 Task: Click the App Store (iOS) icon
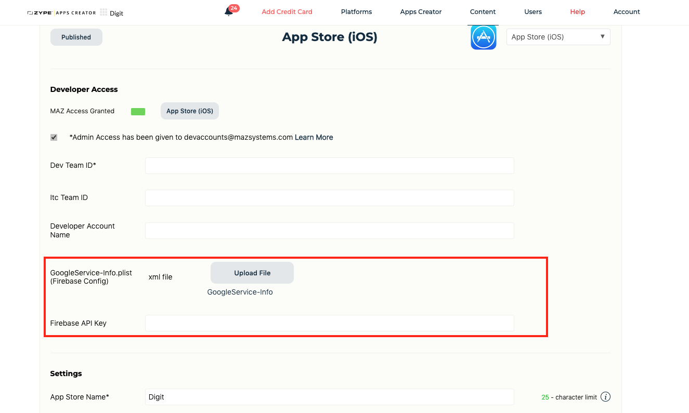(484, 37)
